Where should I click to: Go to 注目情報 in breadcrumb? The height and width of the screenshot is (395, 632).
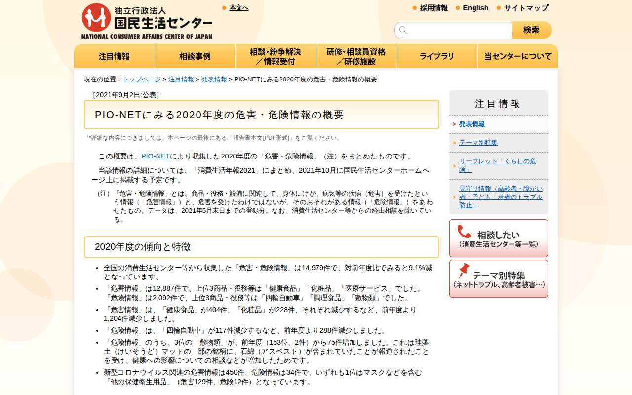point(181,79)
